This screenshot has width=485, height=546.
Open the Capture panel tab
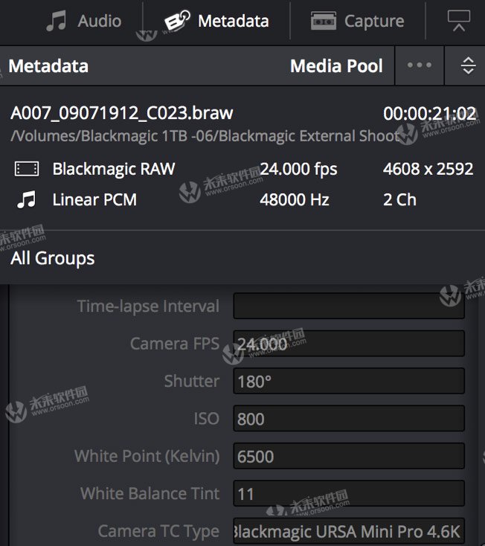[x=358, y=21]
